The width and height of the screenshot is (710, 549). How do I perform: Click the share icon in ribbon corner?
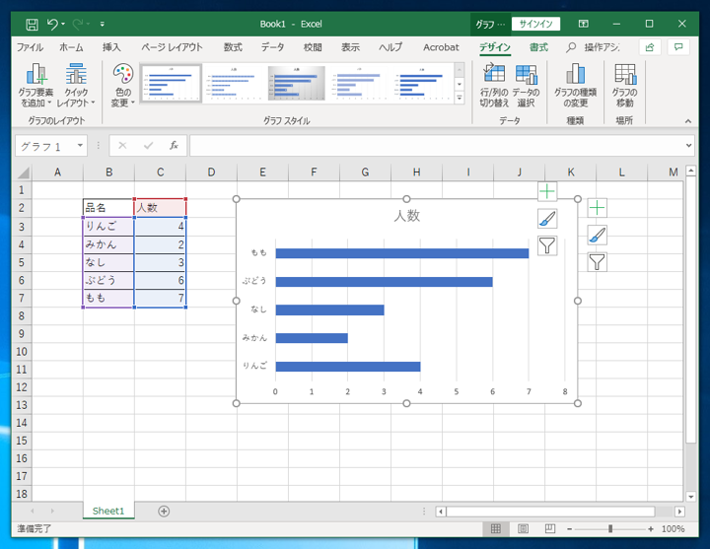(x=650, y=47)
